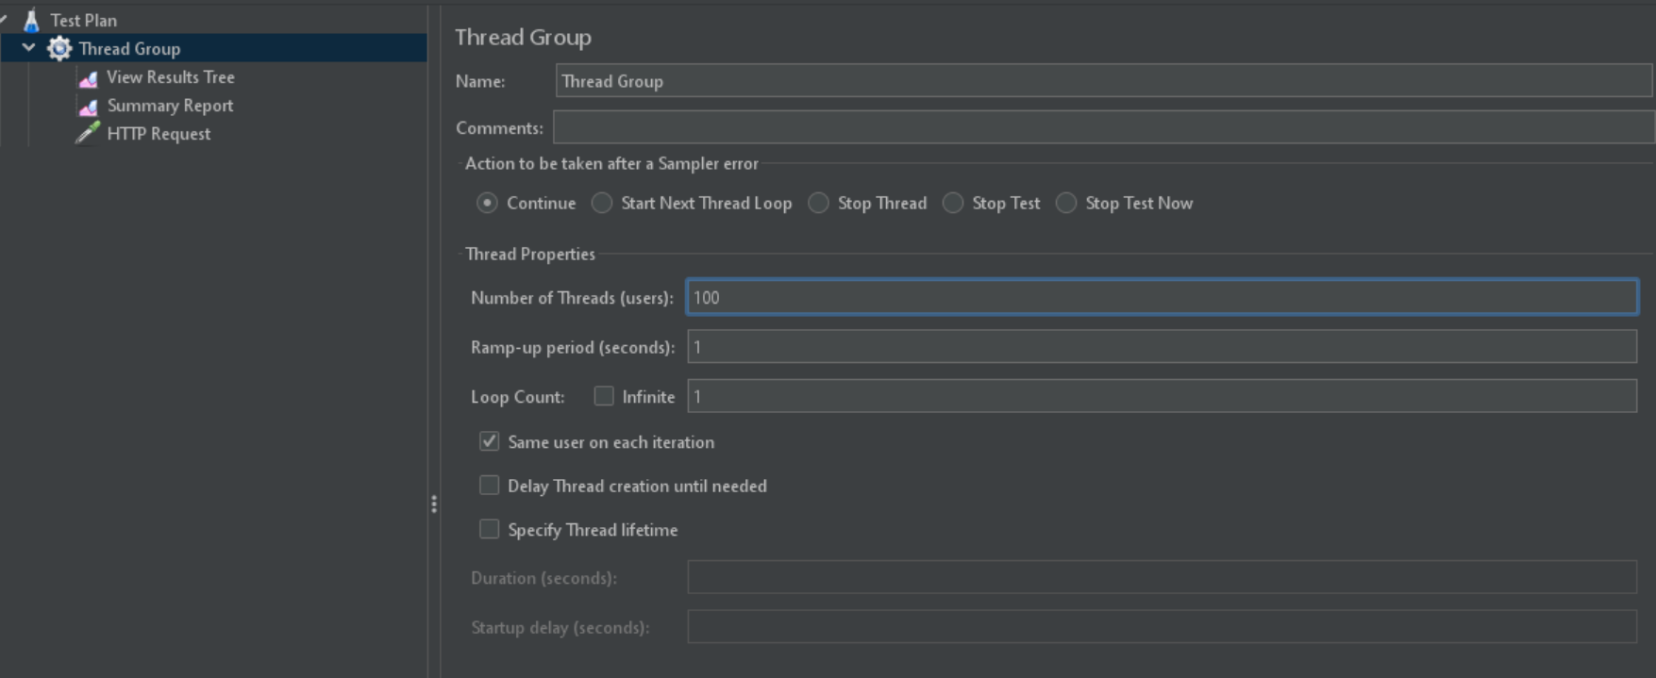Click the Test Plan flask icon
This screenshot has width=1656, height=678.
(x=31, y=20)
